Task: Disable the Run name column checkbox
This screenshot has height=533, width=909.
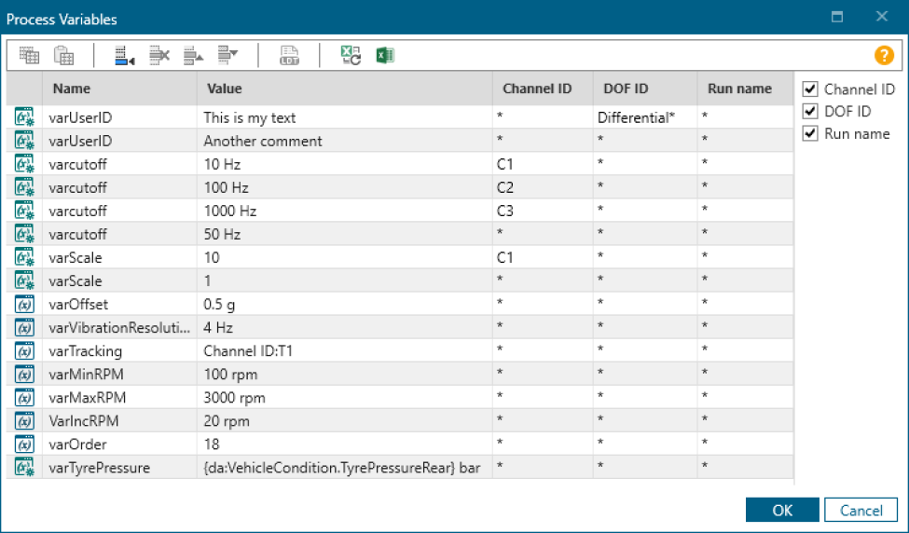Action: pyautogui.click(x=809, y=134)
